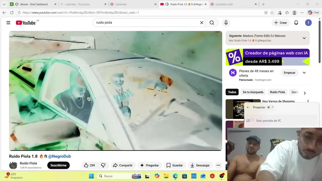Go back in the Proyectar panel
Viewport: 322px width, 181px height.
tap(248, 107)
